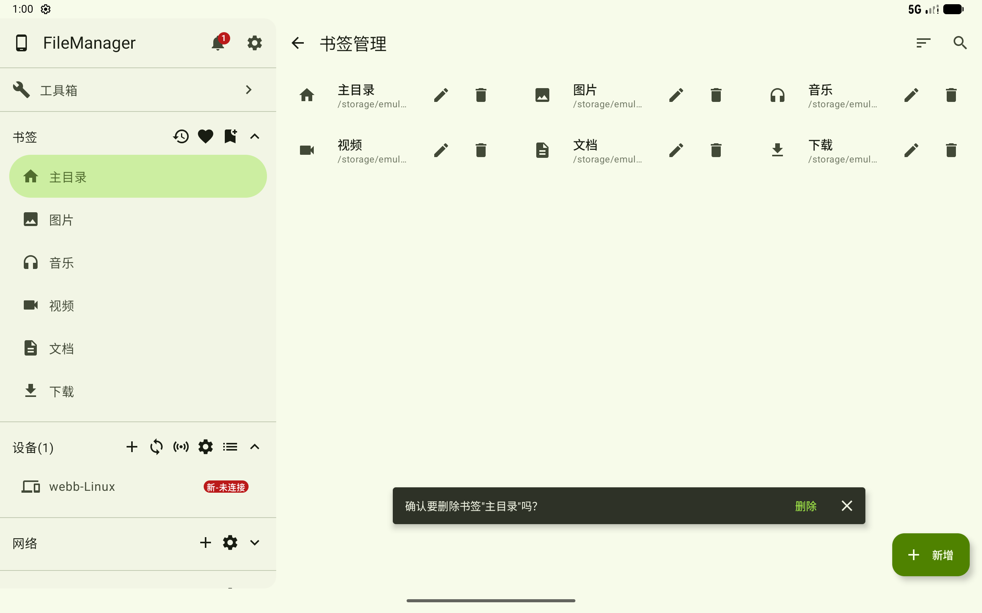
Task: Select 音乐 in sidebar
Action: 138,262
